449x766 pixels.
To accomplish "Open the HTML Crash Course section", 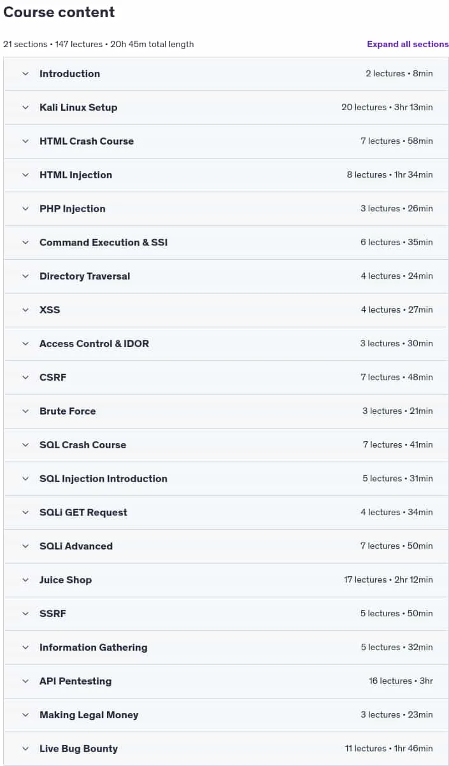I will pos(226,141).
